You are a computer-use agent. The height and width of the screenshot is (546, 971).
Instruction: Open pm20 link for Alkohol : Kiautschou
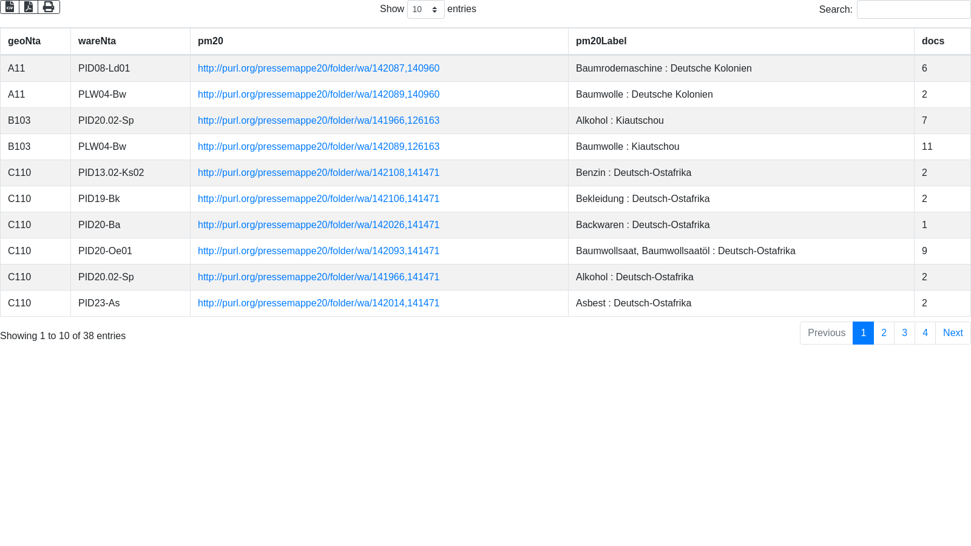coord(319,121)
